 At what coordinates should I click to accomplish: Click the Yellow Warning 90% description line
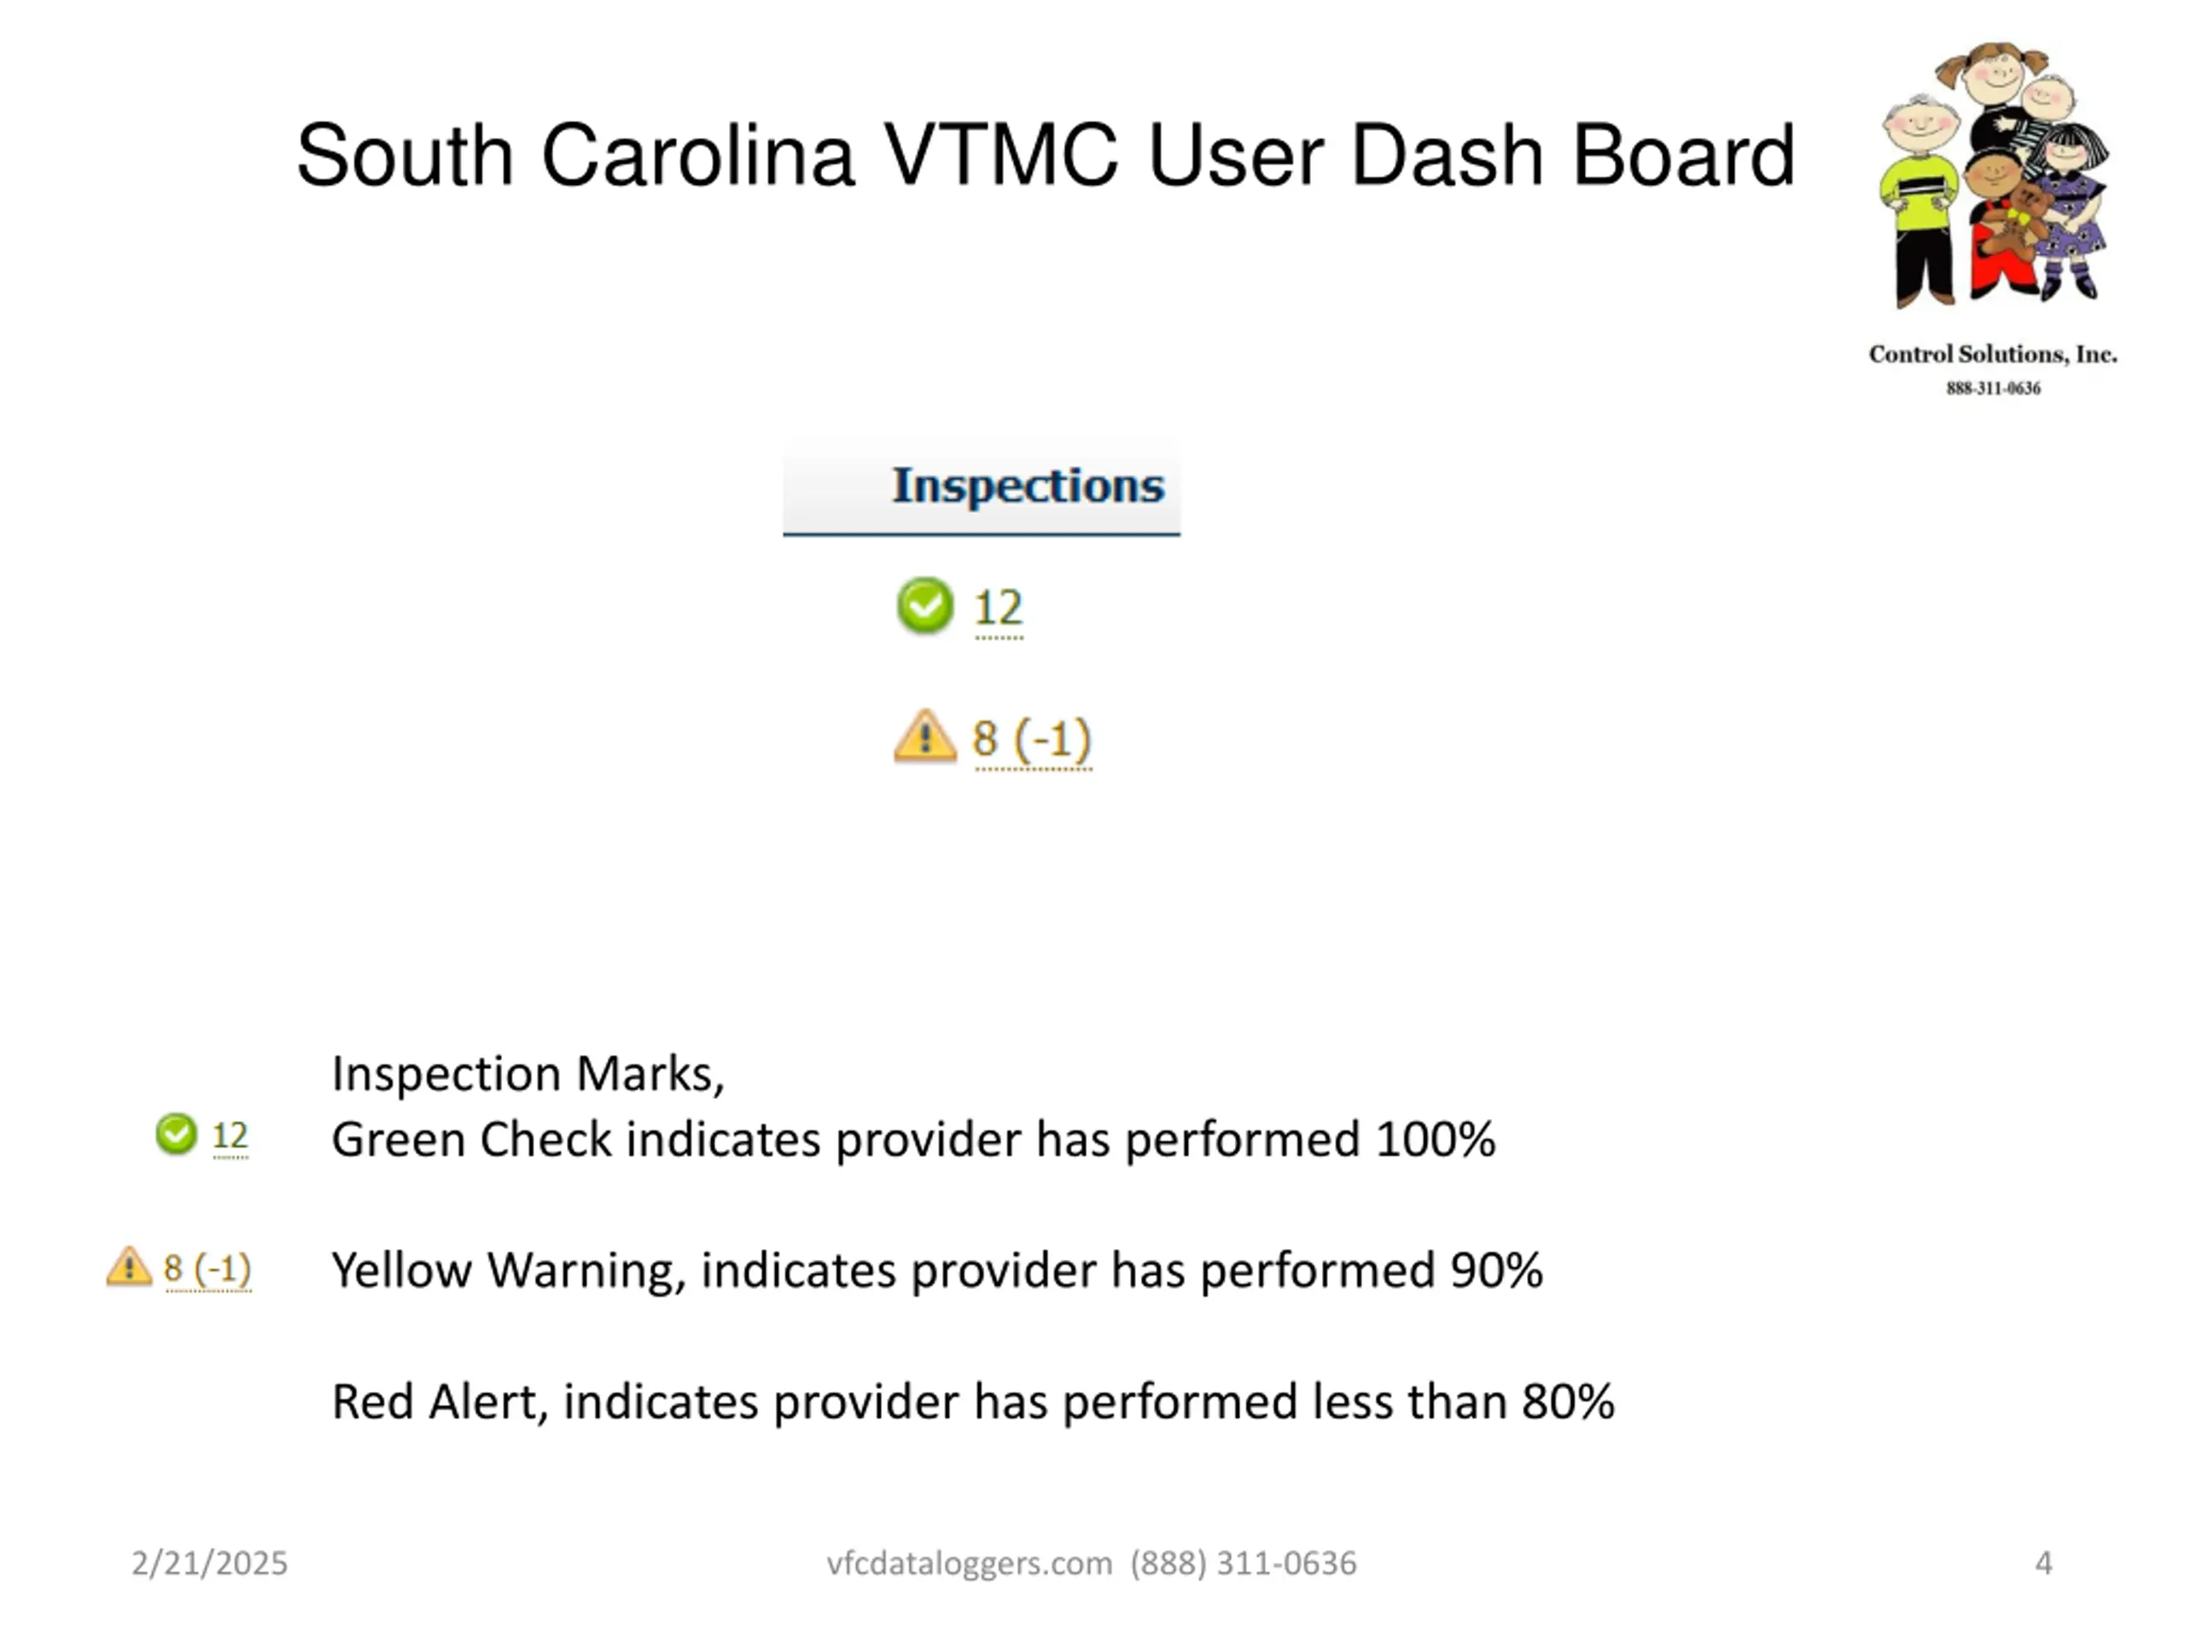(x=937, y=1270)
